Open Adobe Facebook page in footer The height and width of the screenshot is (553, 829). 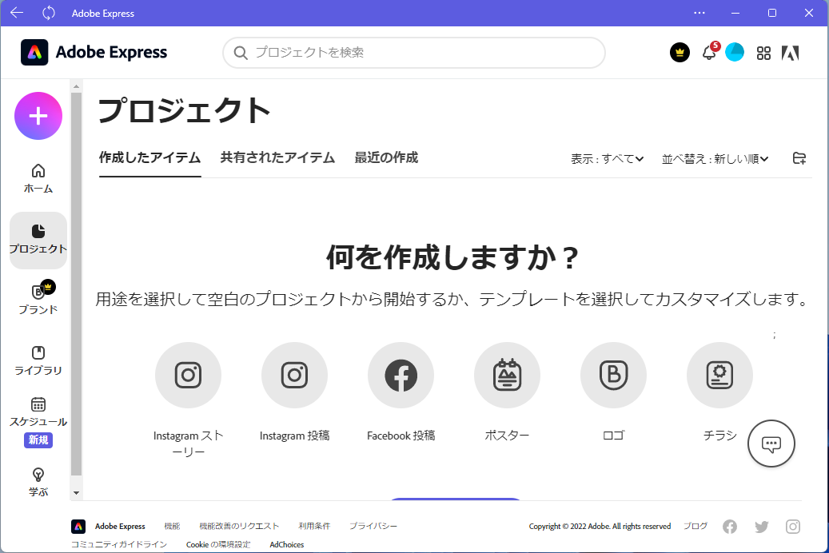tap(730, 527)
